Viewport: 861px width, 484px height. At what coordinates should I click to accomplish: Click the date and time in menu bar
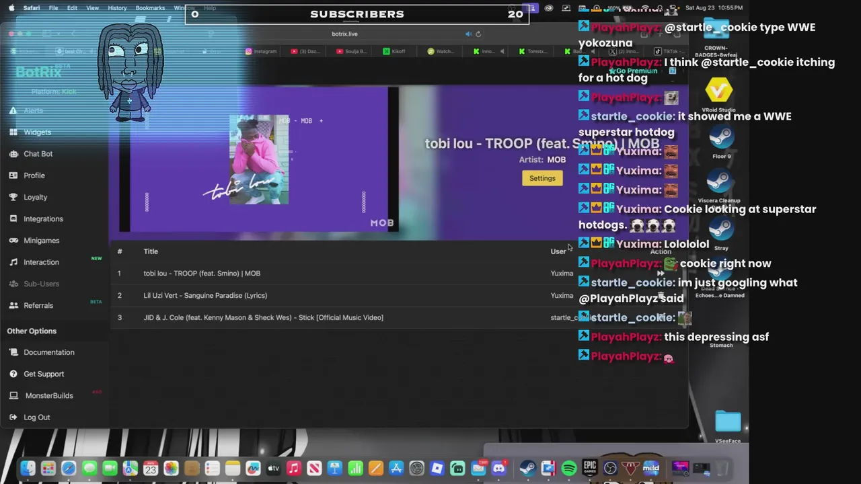coord(714,8)
